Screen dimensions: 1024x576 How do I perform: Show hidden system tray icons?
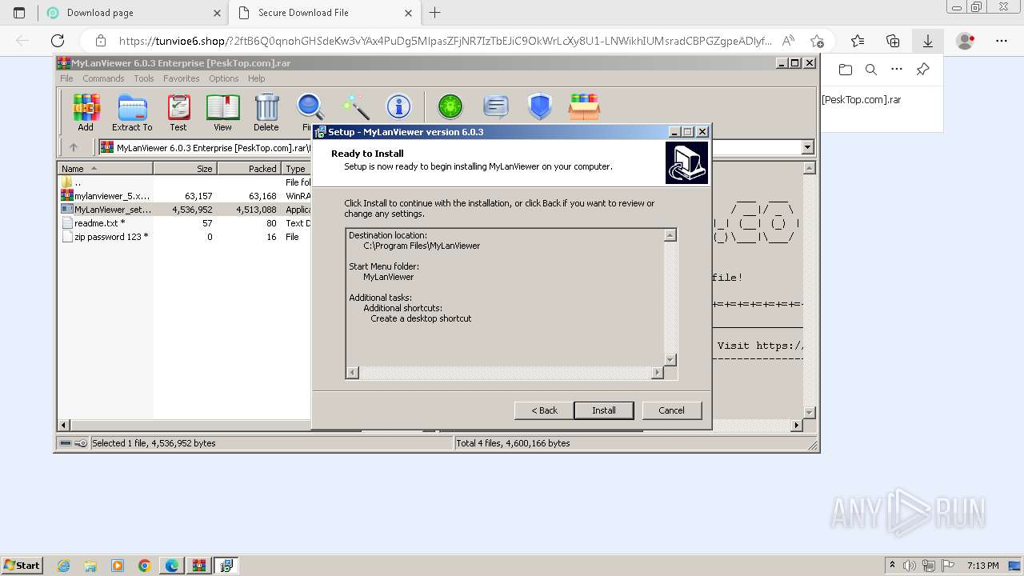click(894, 566)
